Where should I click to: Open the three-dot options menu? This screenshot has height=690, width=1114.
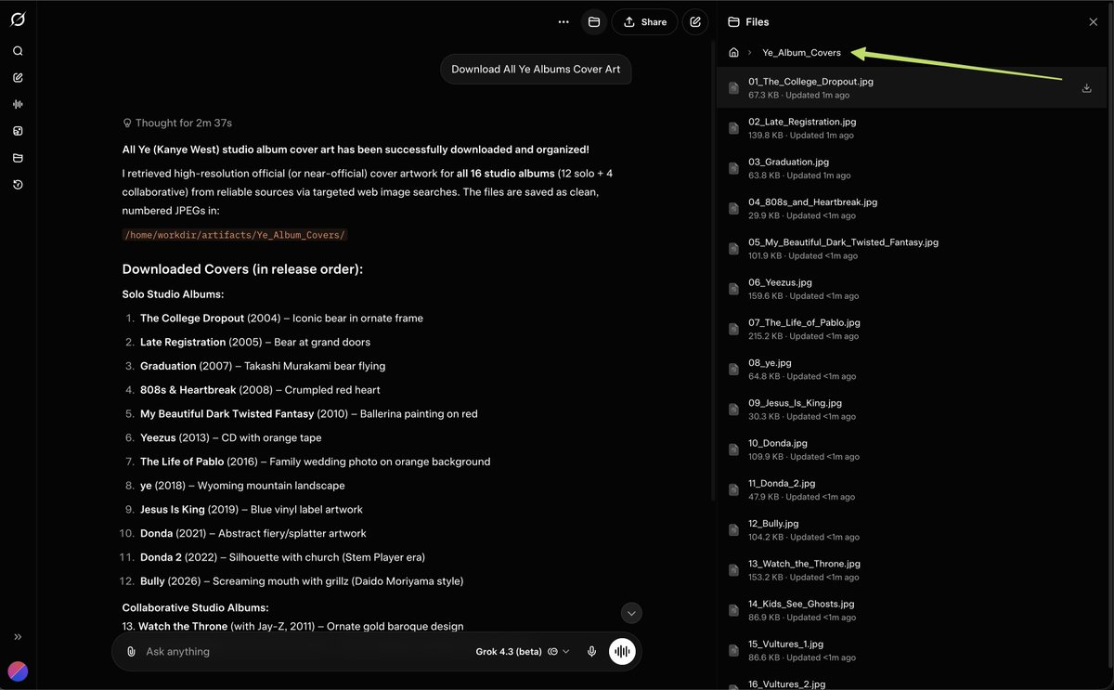[x=563, y=20]
